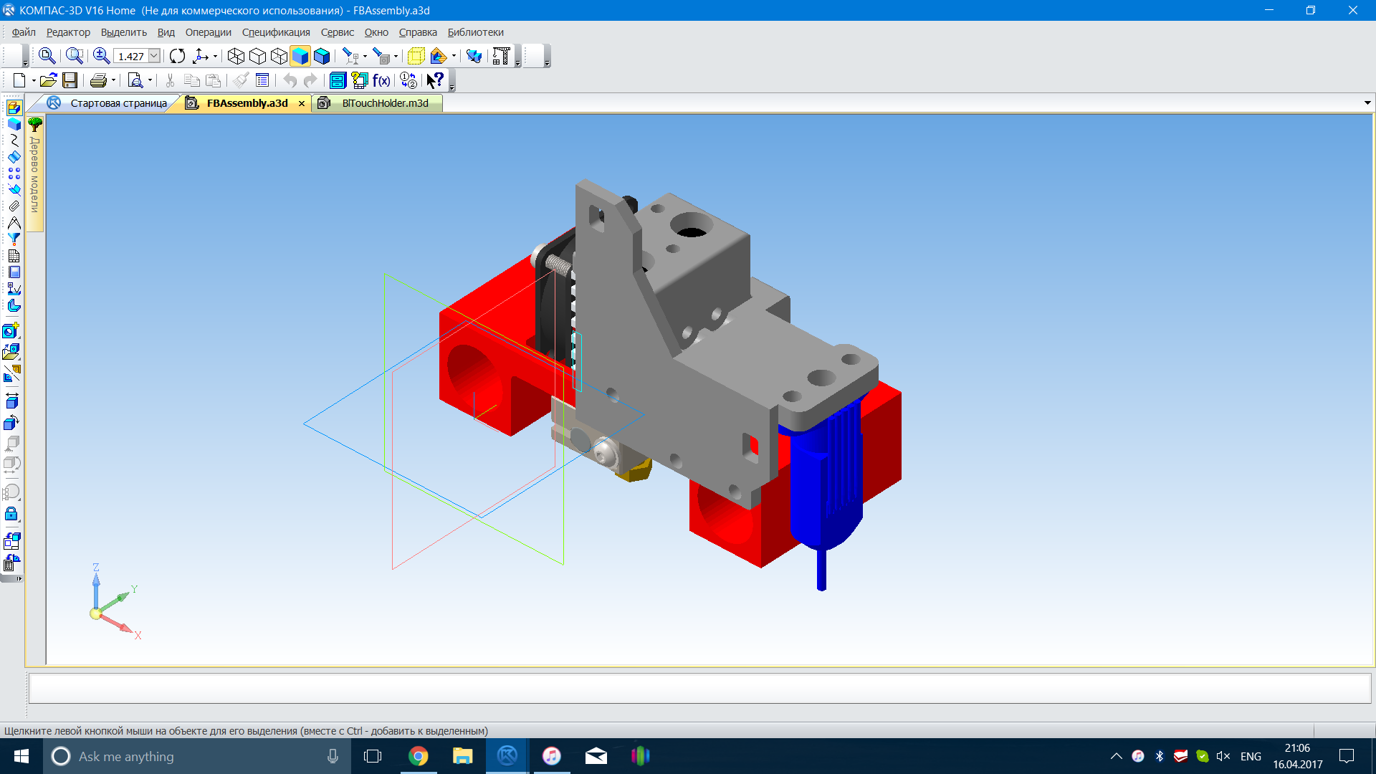Open the Файл menu
1376x774 pixels.
coord(24,32)
